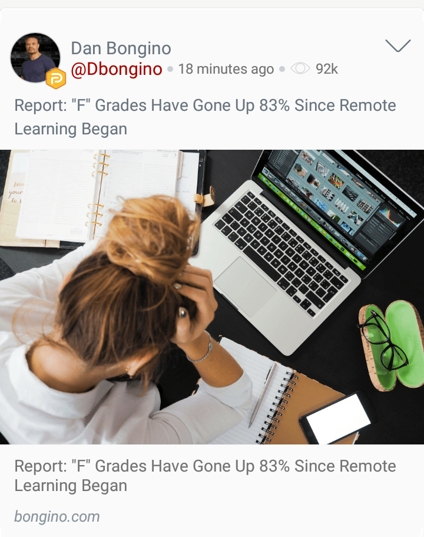Screen dimensions: 424x537
Task: Open post text about F grades report
Action: tap(205, 117)
